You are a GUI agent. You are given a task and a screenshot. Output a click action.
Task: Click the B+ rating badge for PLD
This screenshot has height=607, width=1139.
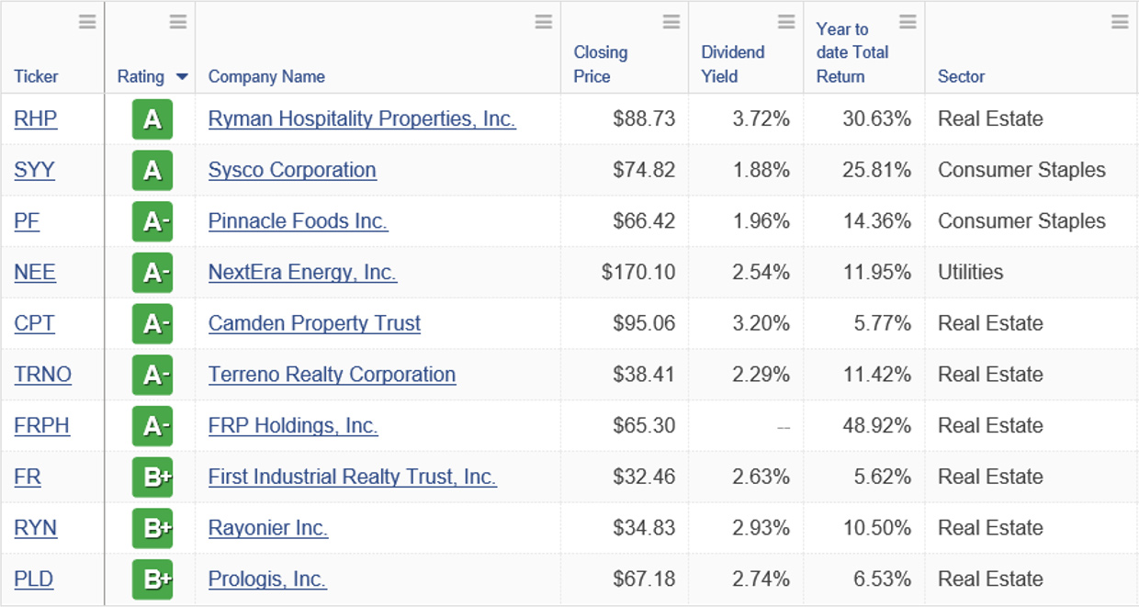click(152, 579)
